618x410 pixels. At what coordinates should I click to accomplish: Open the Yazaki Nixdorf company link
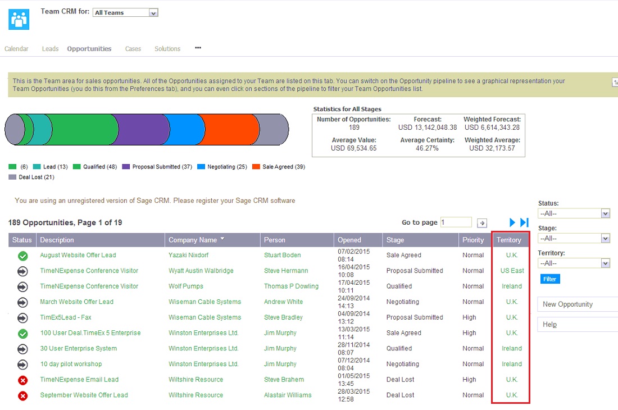[188, 255]
